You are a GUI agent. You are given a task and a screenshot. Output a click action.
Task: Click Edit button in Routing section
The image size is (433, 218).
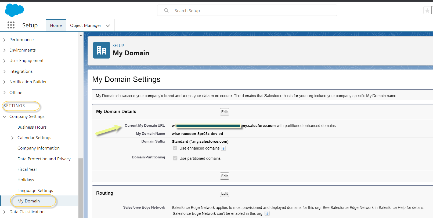225,193
